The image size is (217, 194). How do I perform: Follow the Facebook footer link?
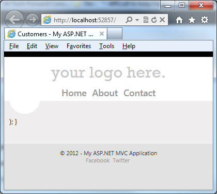(98, 160)
